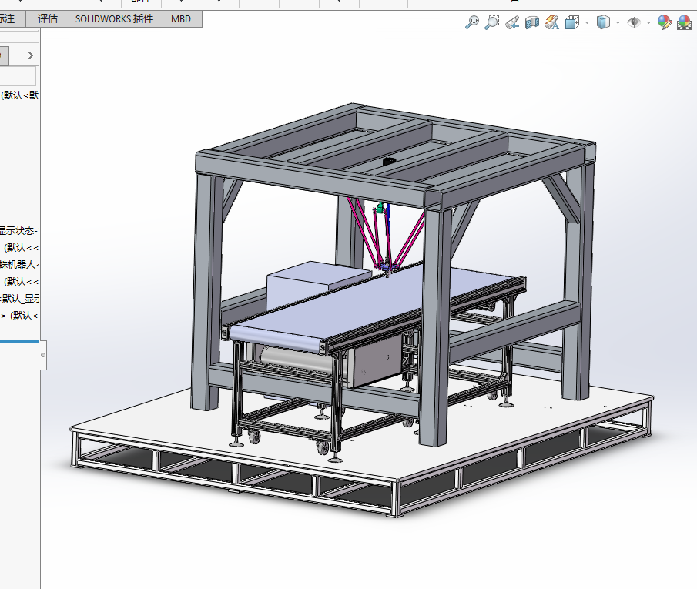The image size is (697, 589).
Task: Click the filter field in feature tree
Action: tap(18, 75)
